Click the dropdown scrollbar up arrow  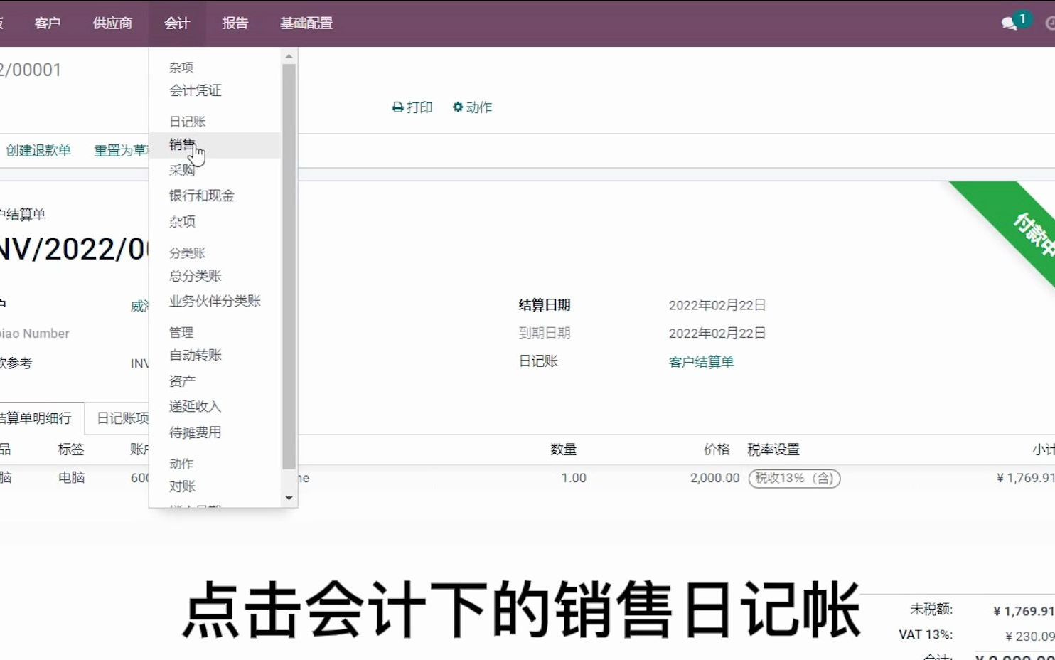289,56
